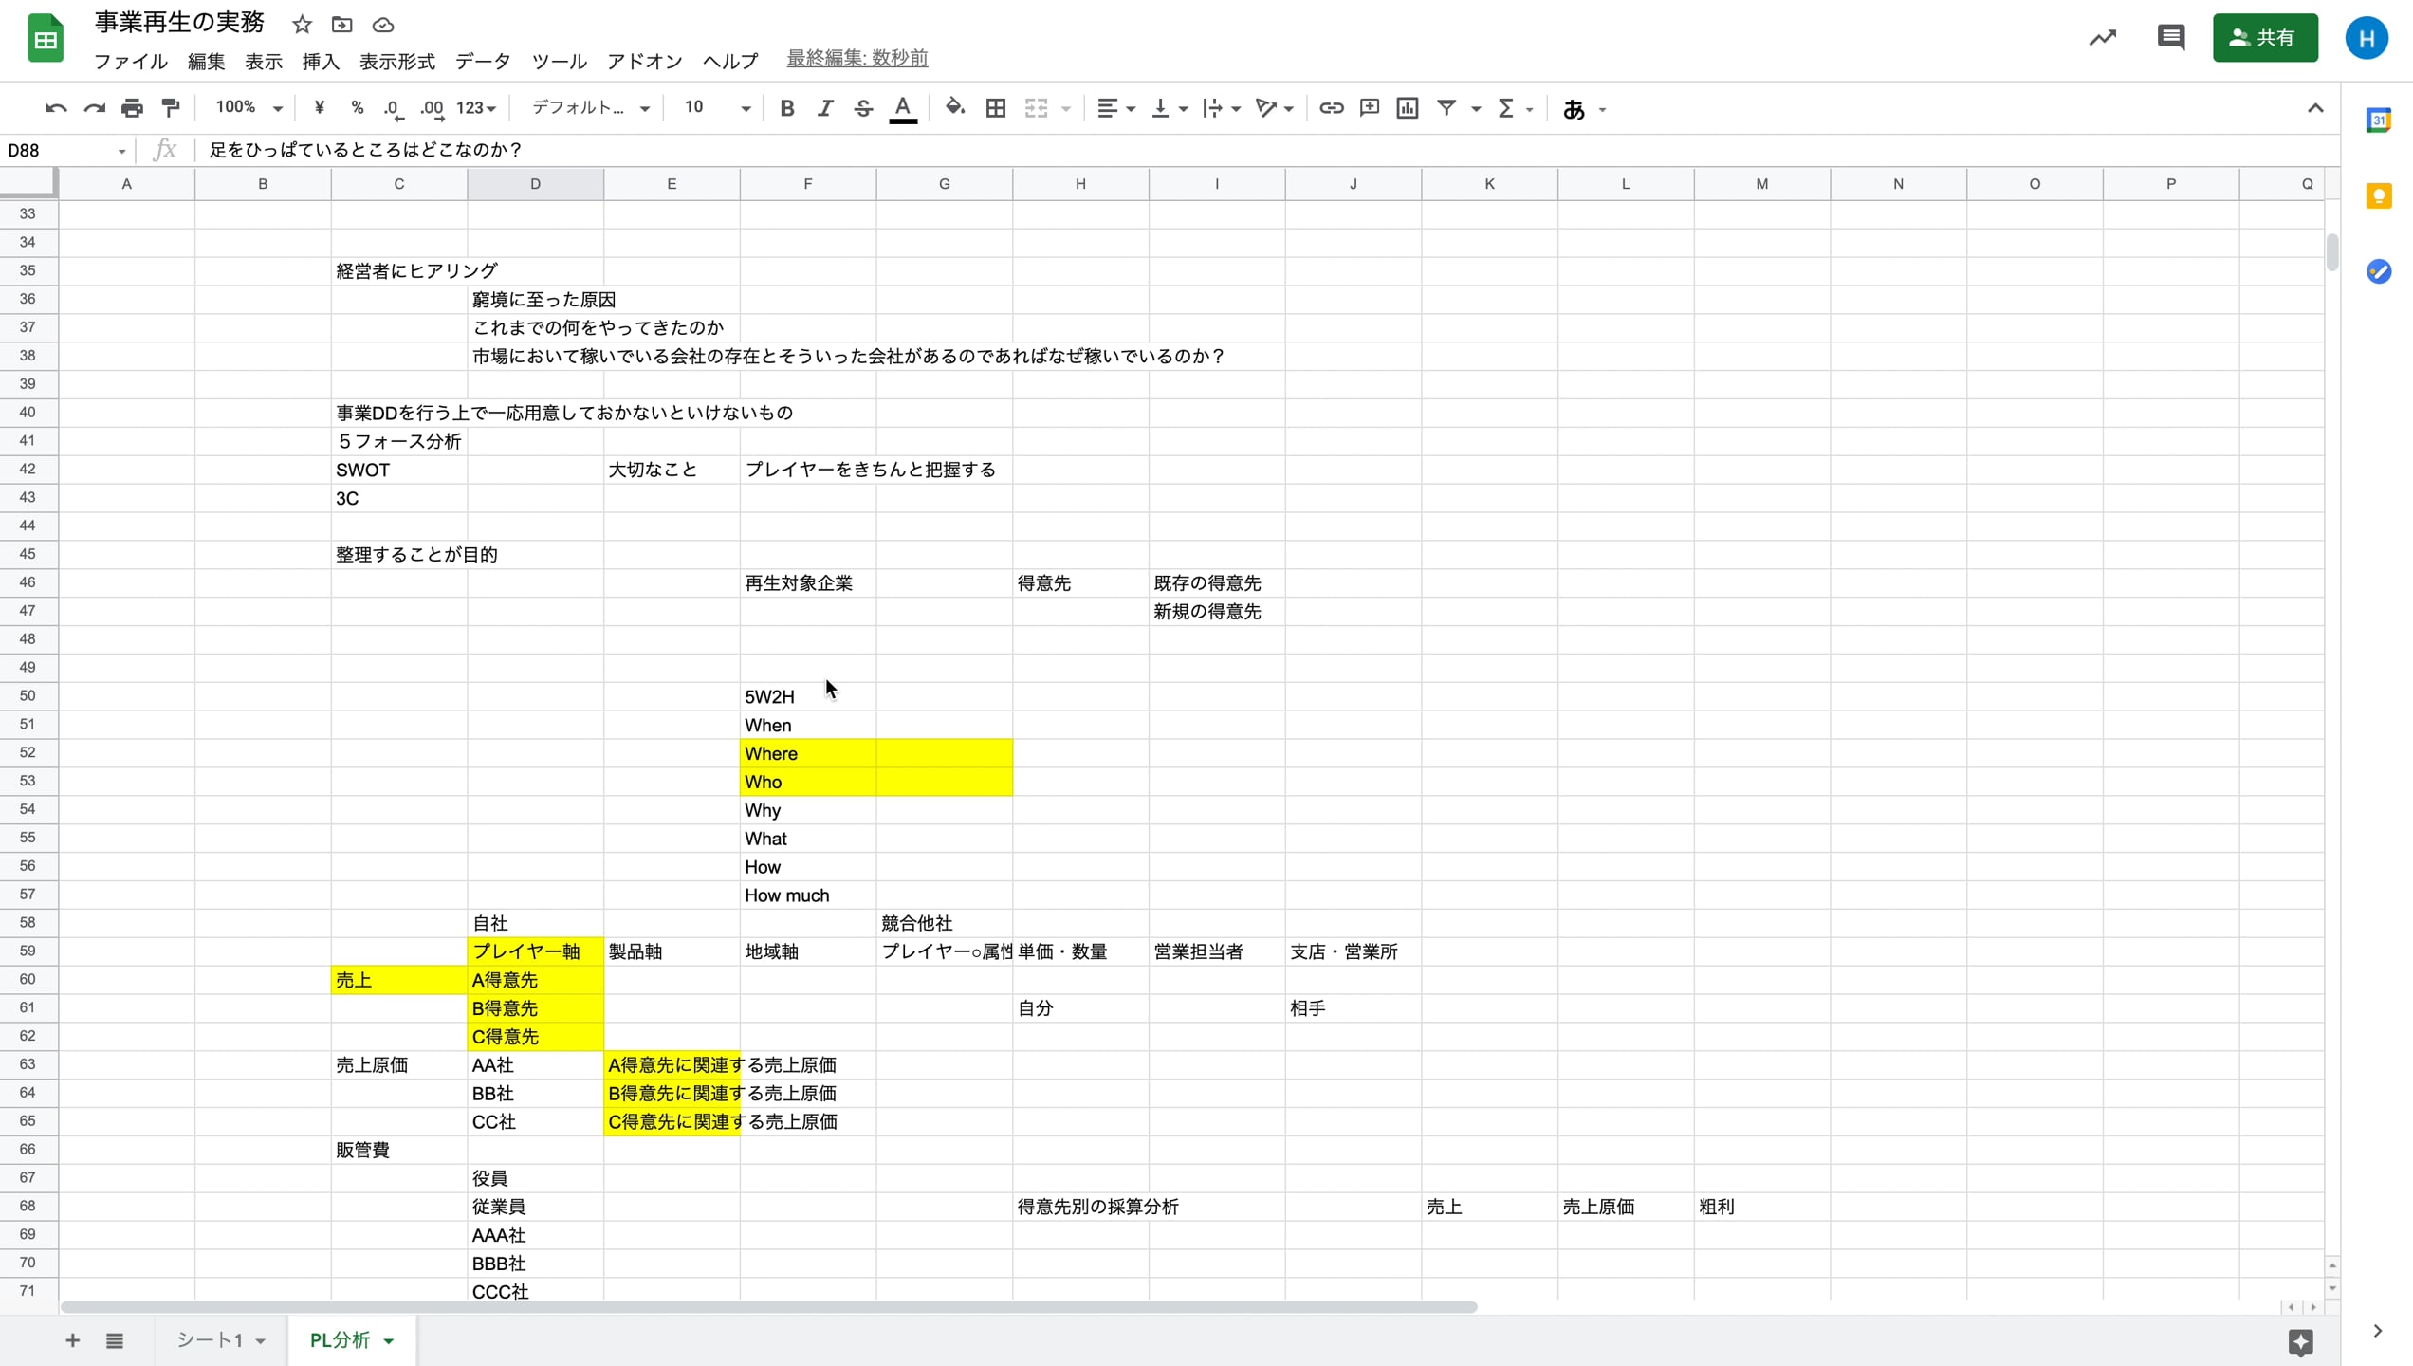Click the text color underlined A
Image resolution: width=2413 pixels, height=1366 pixels.
[902, 108]
